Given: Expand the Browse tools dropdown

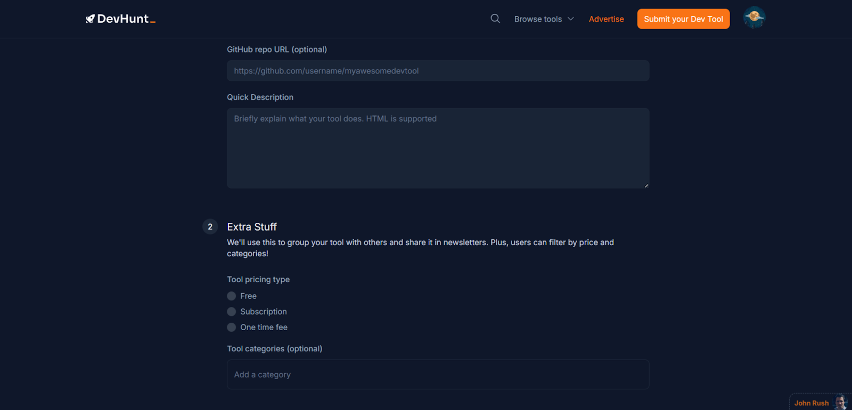Looking at the screenshot, I should pyautogui.click(x=544, y=19).
